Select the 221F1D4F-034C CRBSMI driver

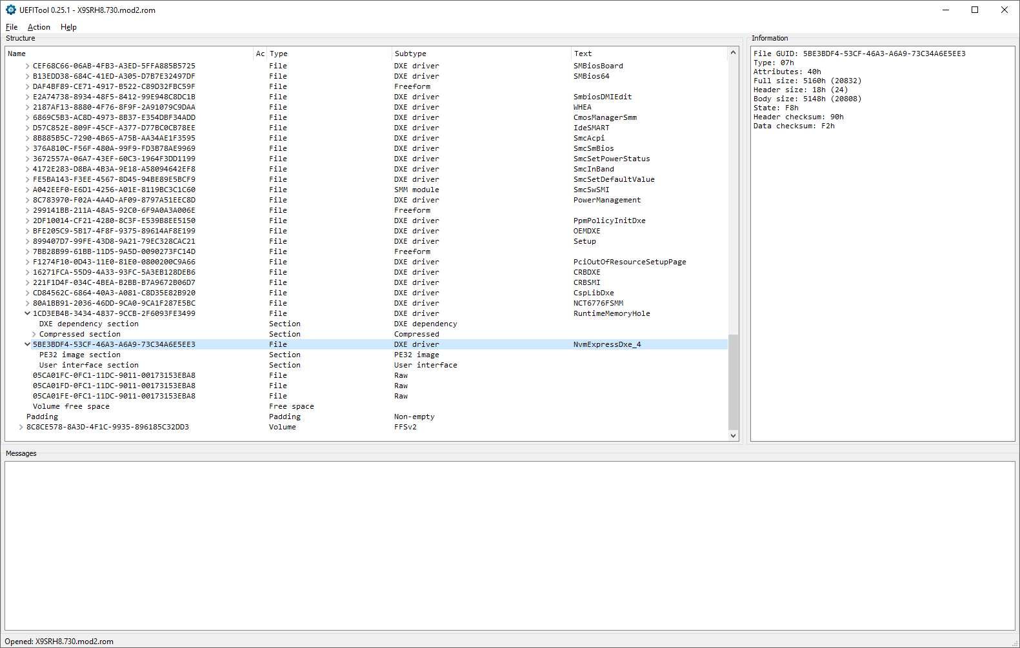click(x=366, y=282)
